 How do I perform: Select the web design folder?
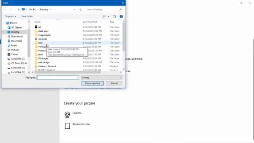(x=44, y=62)
